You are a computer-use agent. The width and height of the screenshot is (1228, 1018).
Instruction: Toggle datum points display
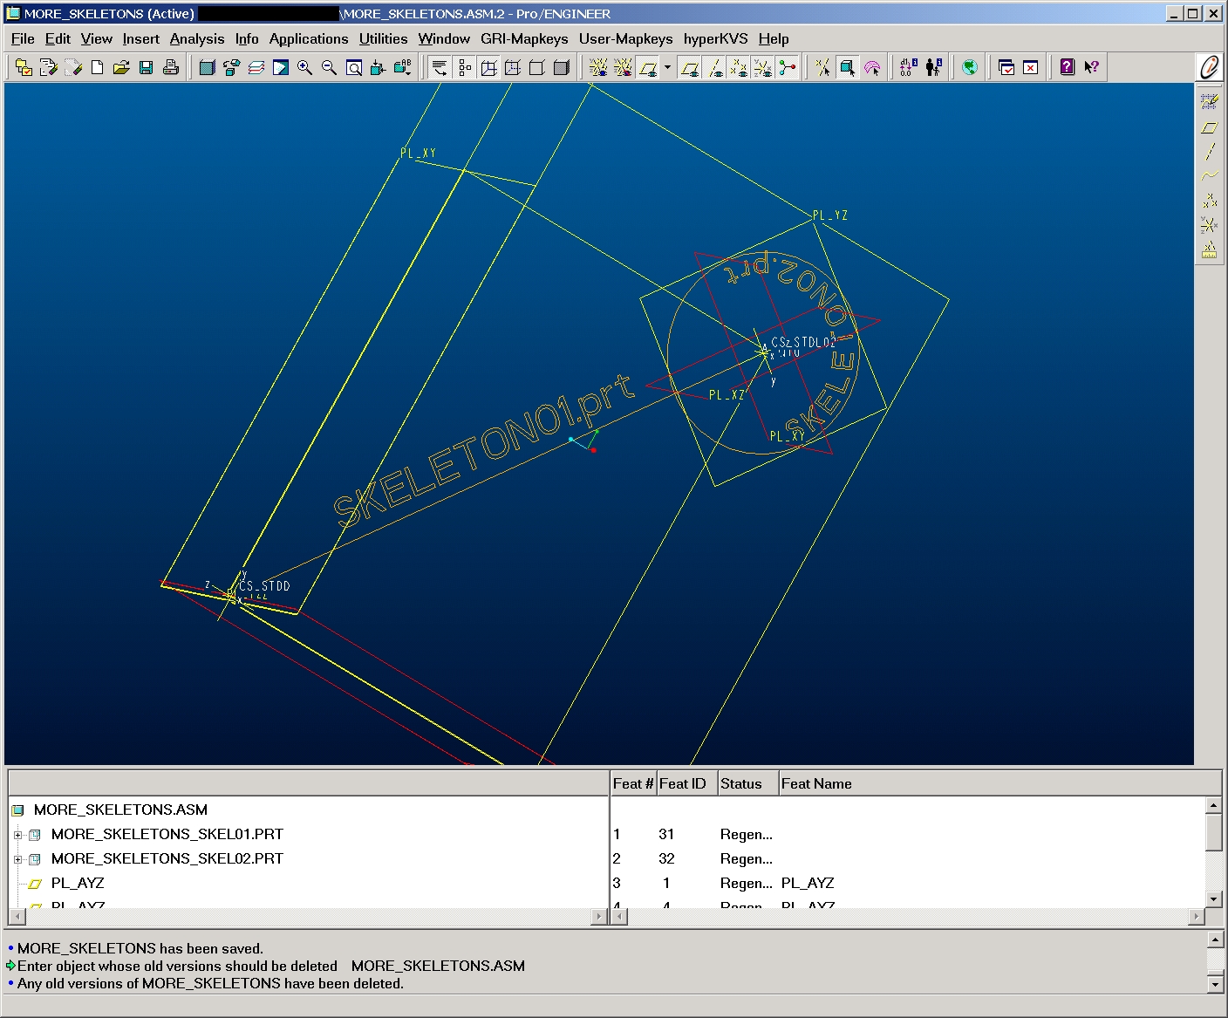click(739, 67)
